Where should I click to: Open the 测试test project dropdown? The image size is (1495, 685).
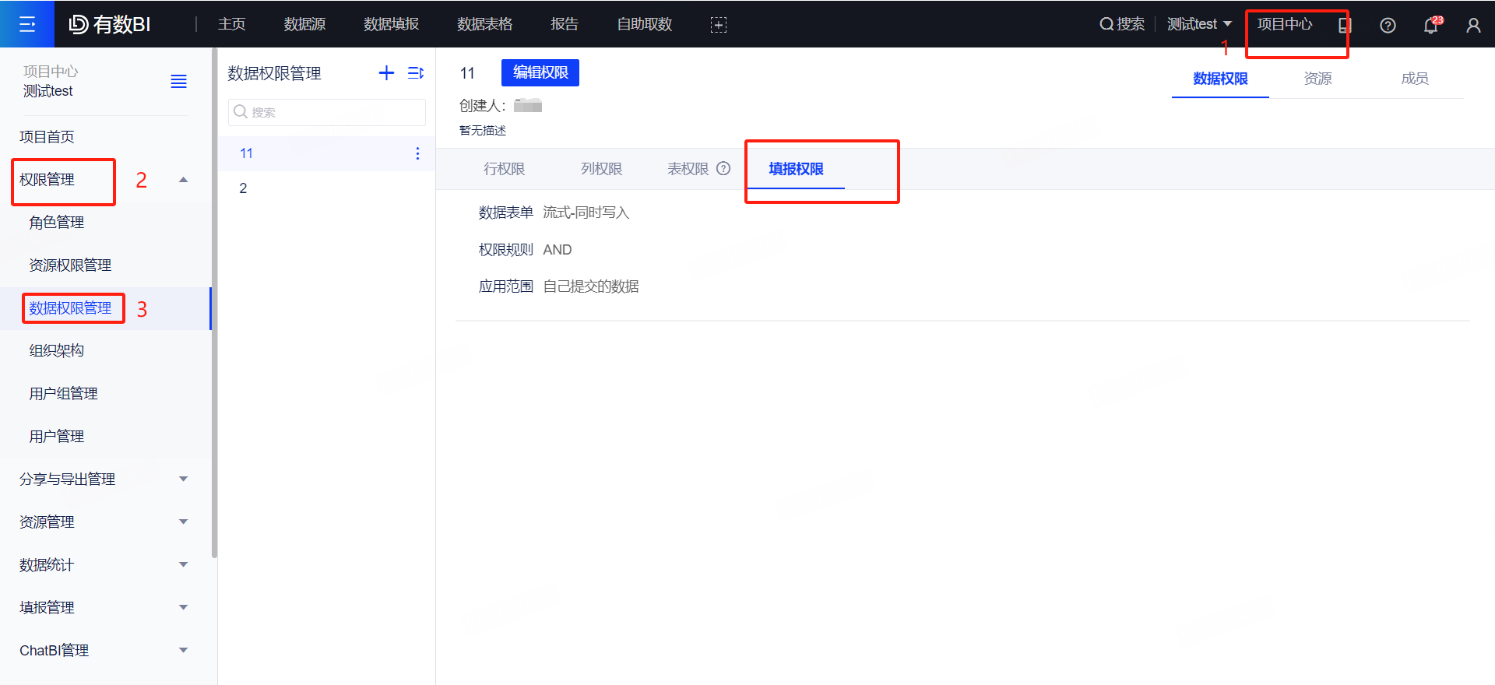(x=1199, y=24)
